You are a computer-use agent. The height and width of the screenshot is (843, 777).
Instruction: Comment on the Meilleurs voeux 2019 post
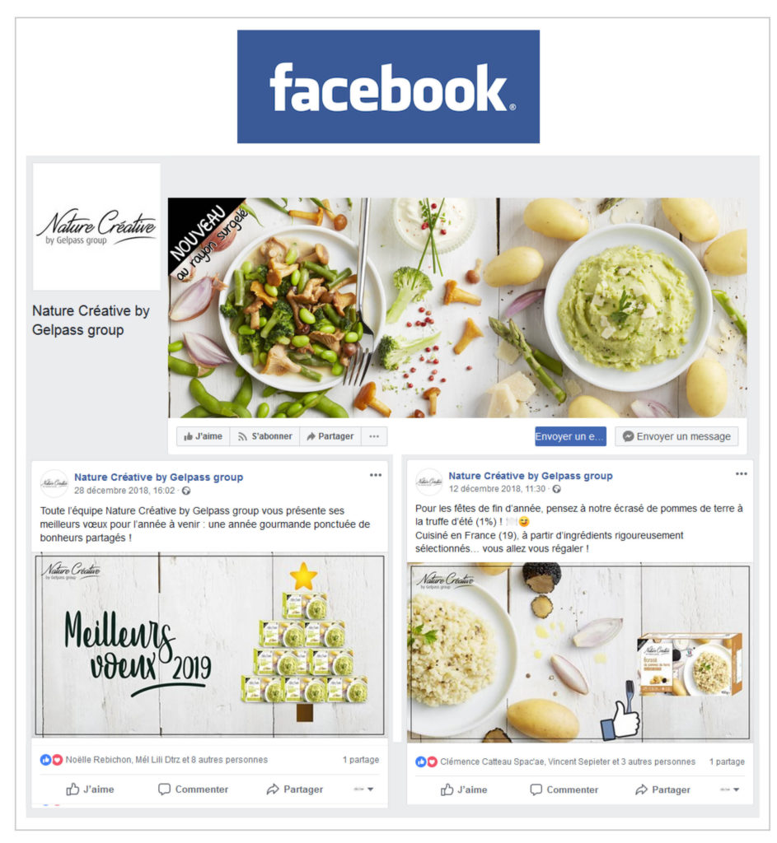coord(193,789)
